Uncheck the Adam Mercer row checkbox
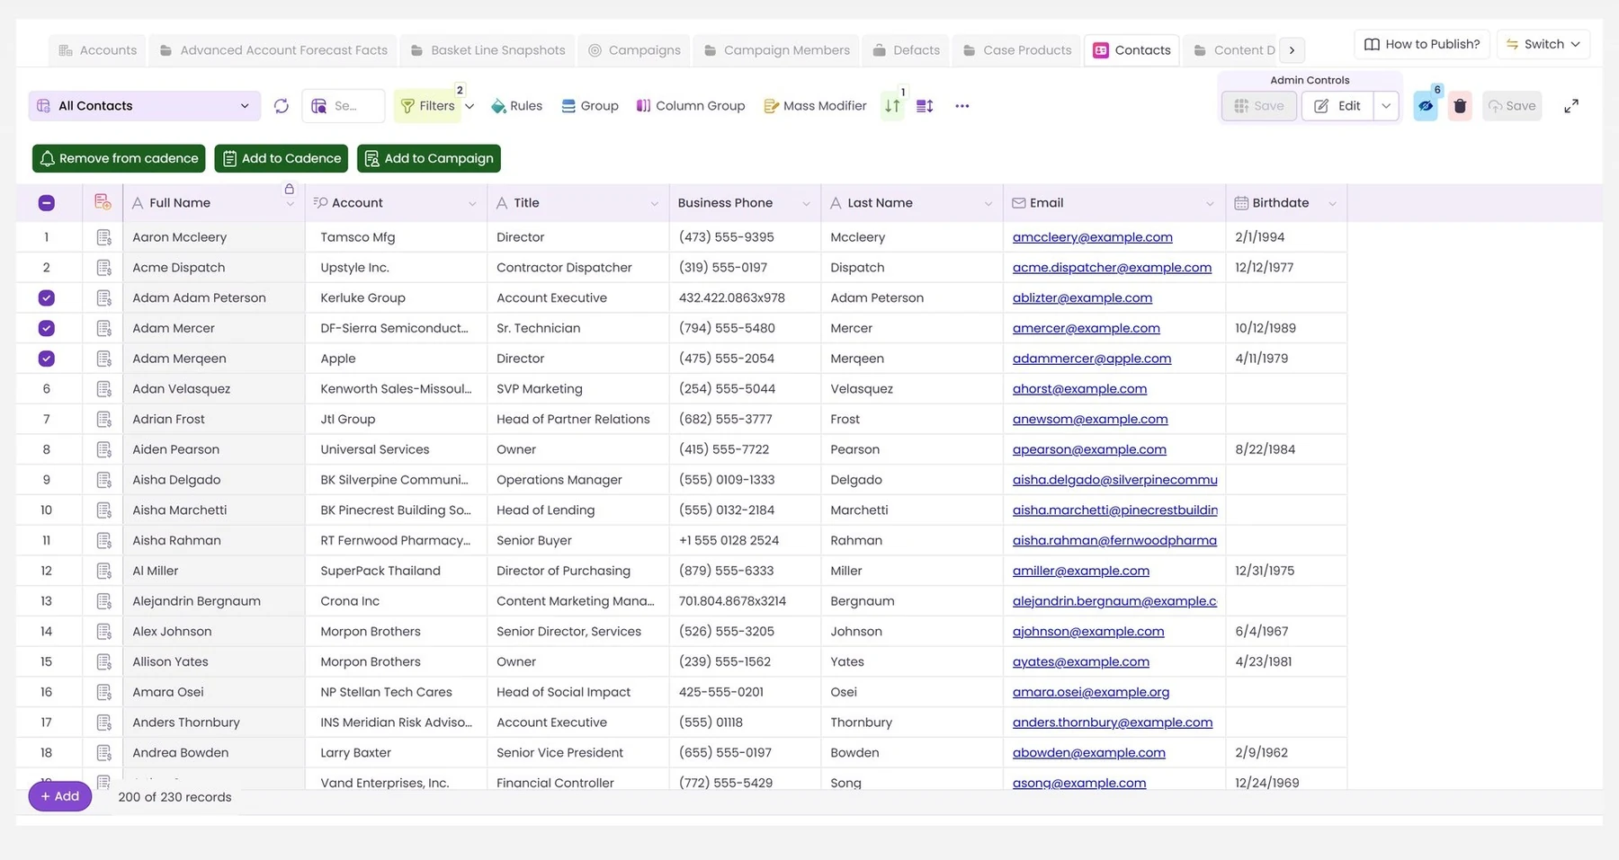The image size is (1619, 860). coord(47,328)
